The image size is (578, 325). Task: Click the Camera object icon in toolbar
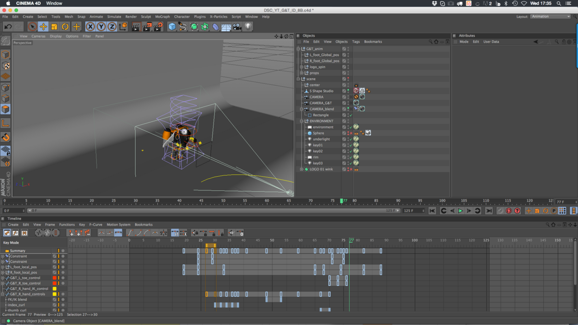[x=238, y=27]
